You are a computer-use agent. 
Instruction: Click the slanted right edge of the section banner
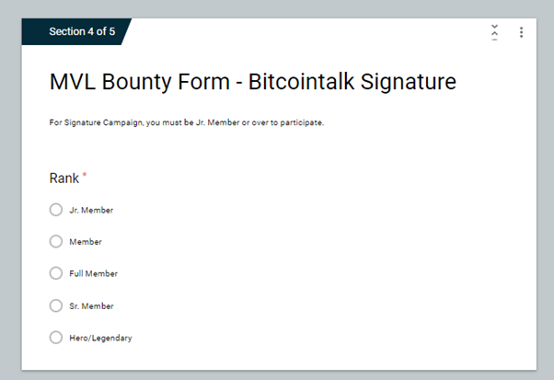[126, 31]
